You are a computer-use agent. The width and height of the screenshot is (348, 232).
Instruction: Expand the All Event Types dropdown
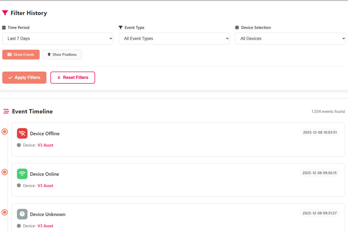(174, 39)
